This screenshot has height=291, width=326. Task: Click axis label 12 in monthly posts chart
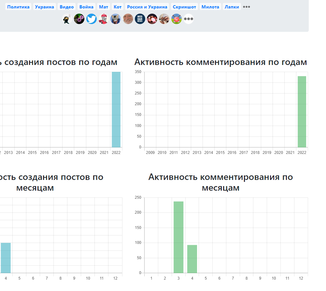(x=115, y=278)
